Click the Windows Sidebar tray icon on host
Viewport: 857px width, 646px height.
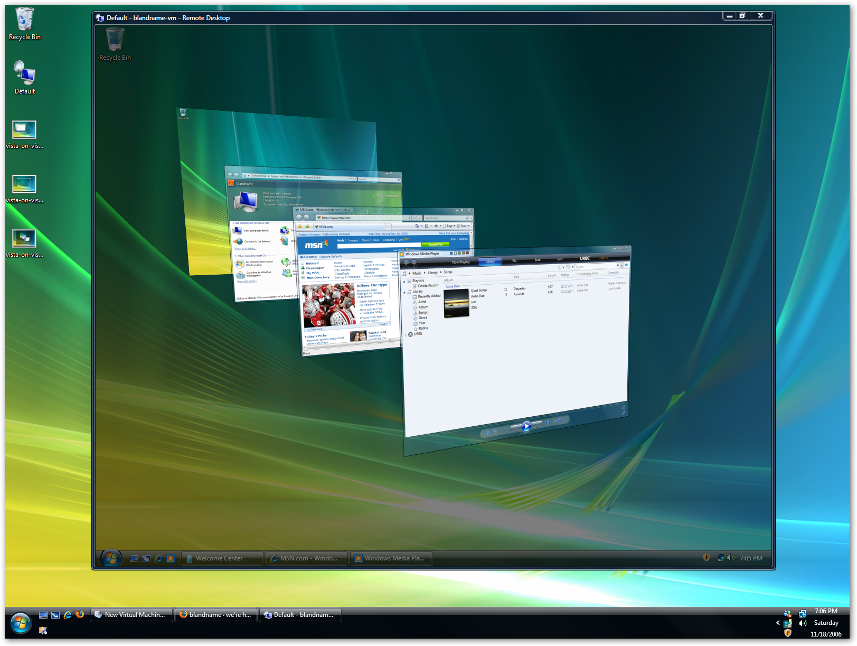tap(788, 623)
